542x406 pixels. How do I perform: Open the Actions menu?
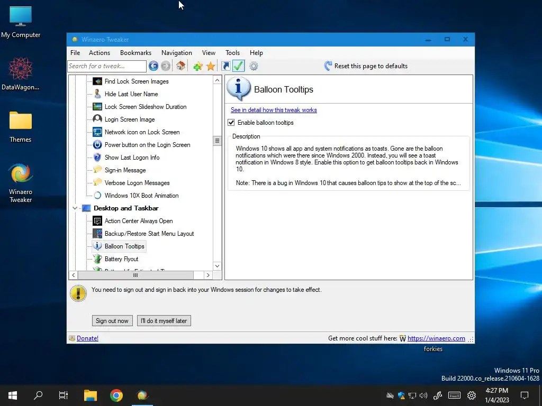click(99, 53)
